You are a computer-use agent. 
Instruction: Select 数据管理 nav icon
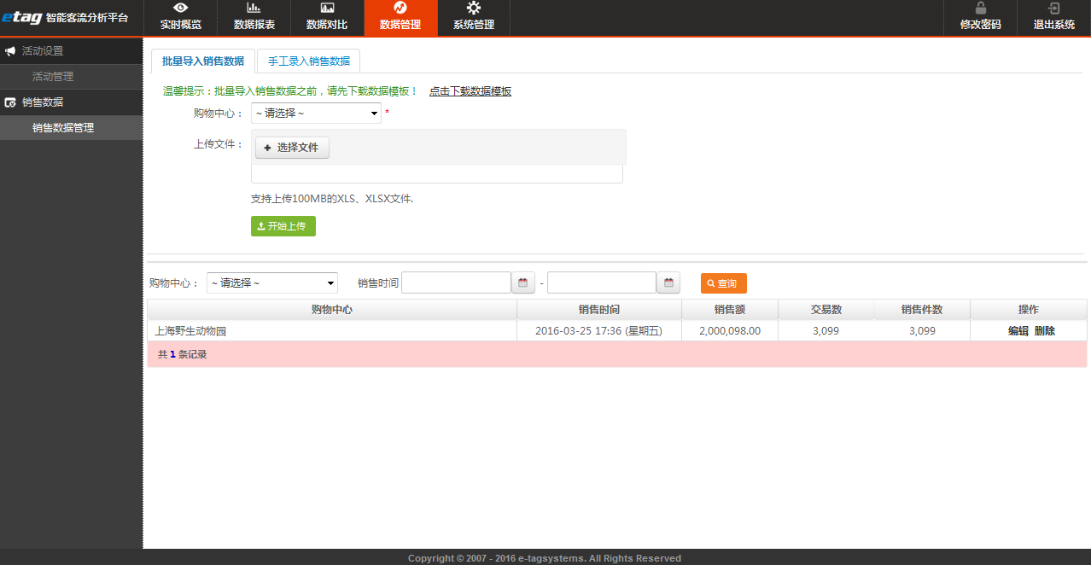pos(400,8)
